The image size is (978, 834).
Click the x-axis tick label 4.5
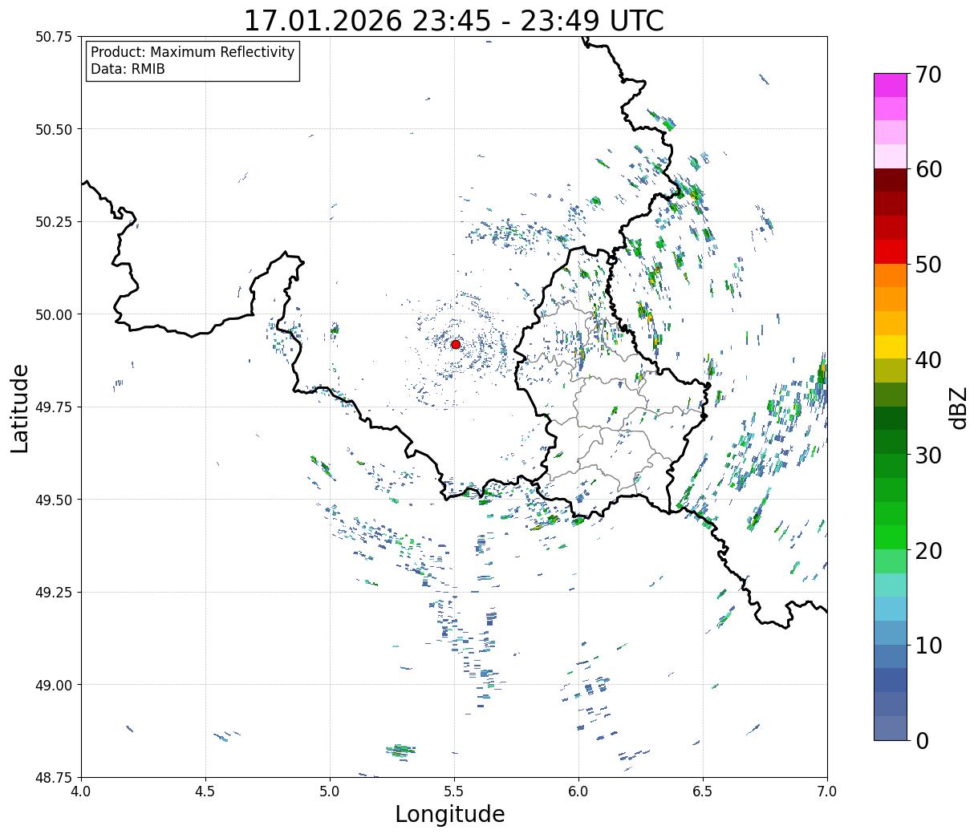(x=205, y=791)
